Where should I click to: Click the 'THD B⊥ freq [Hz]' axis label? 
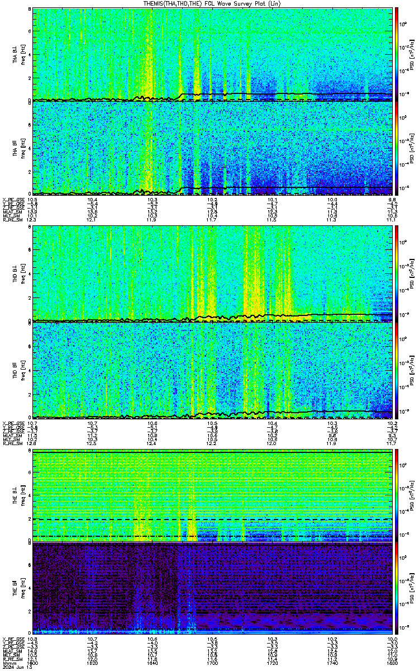(x=18, y=274)
